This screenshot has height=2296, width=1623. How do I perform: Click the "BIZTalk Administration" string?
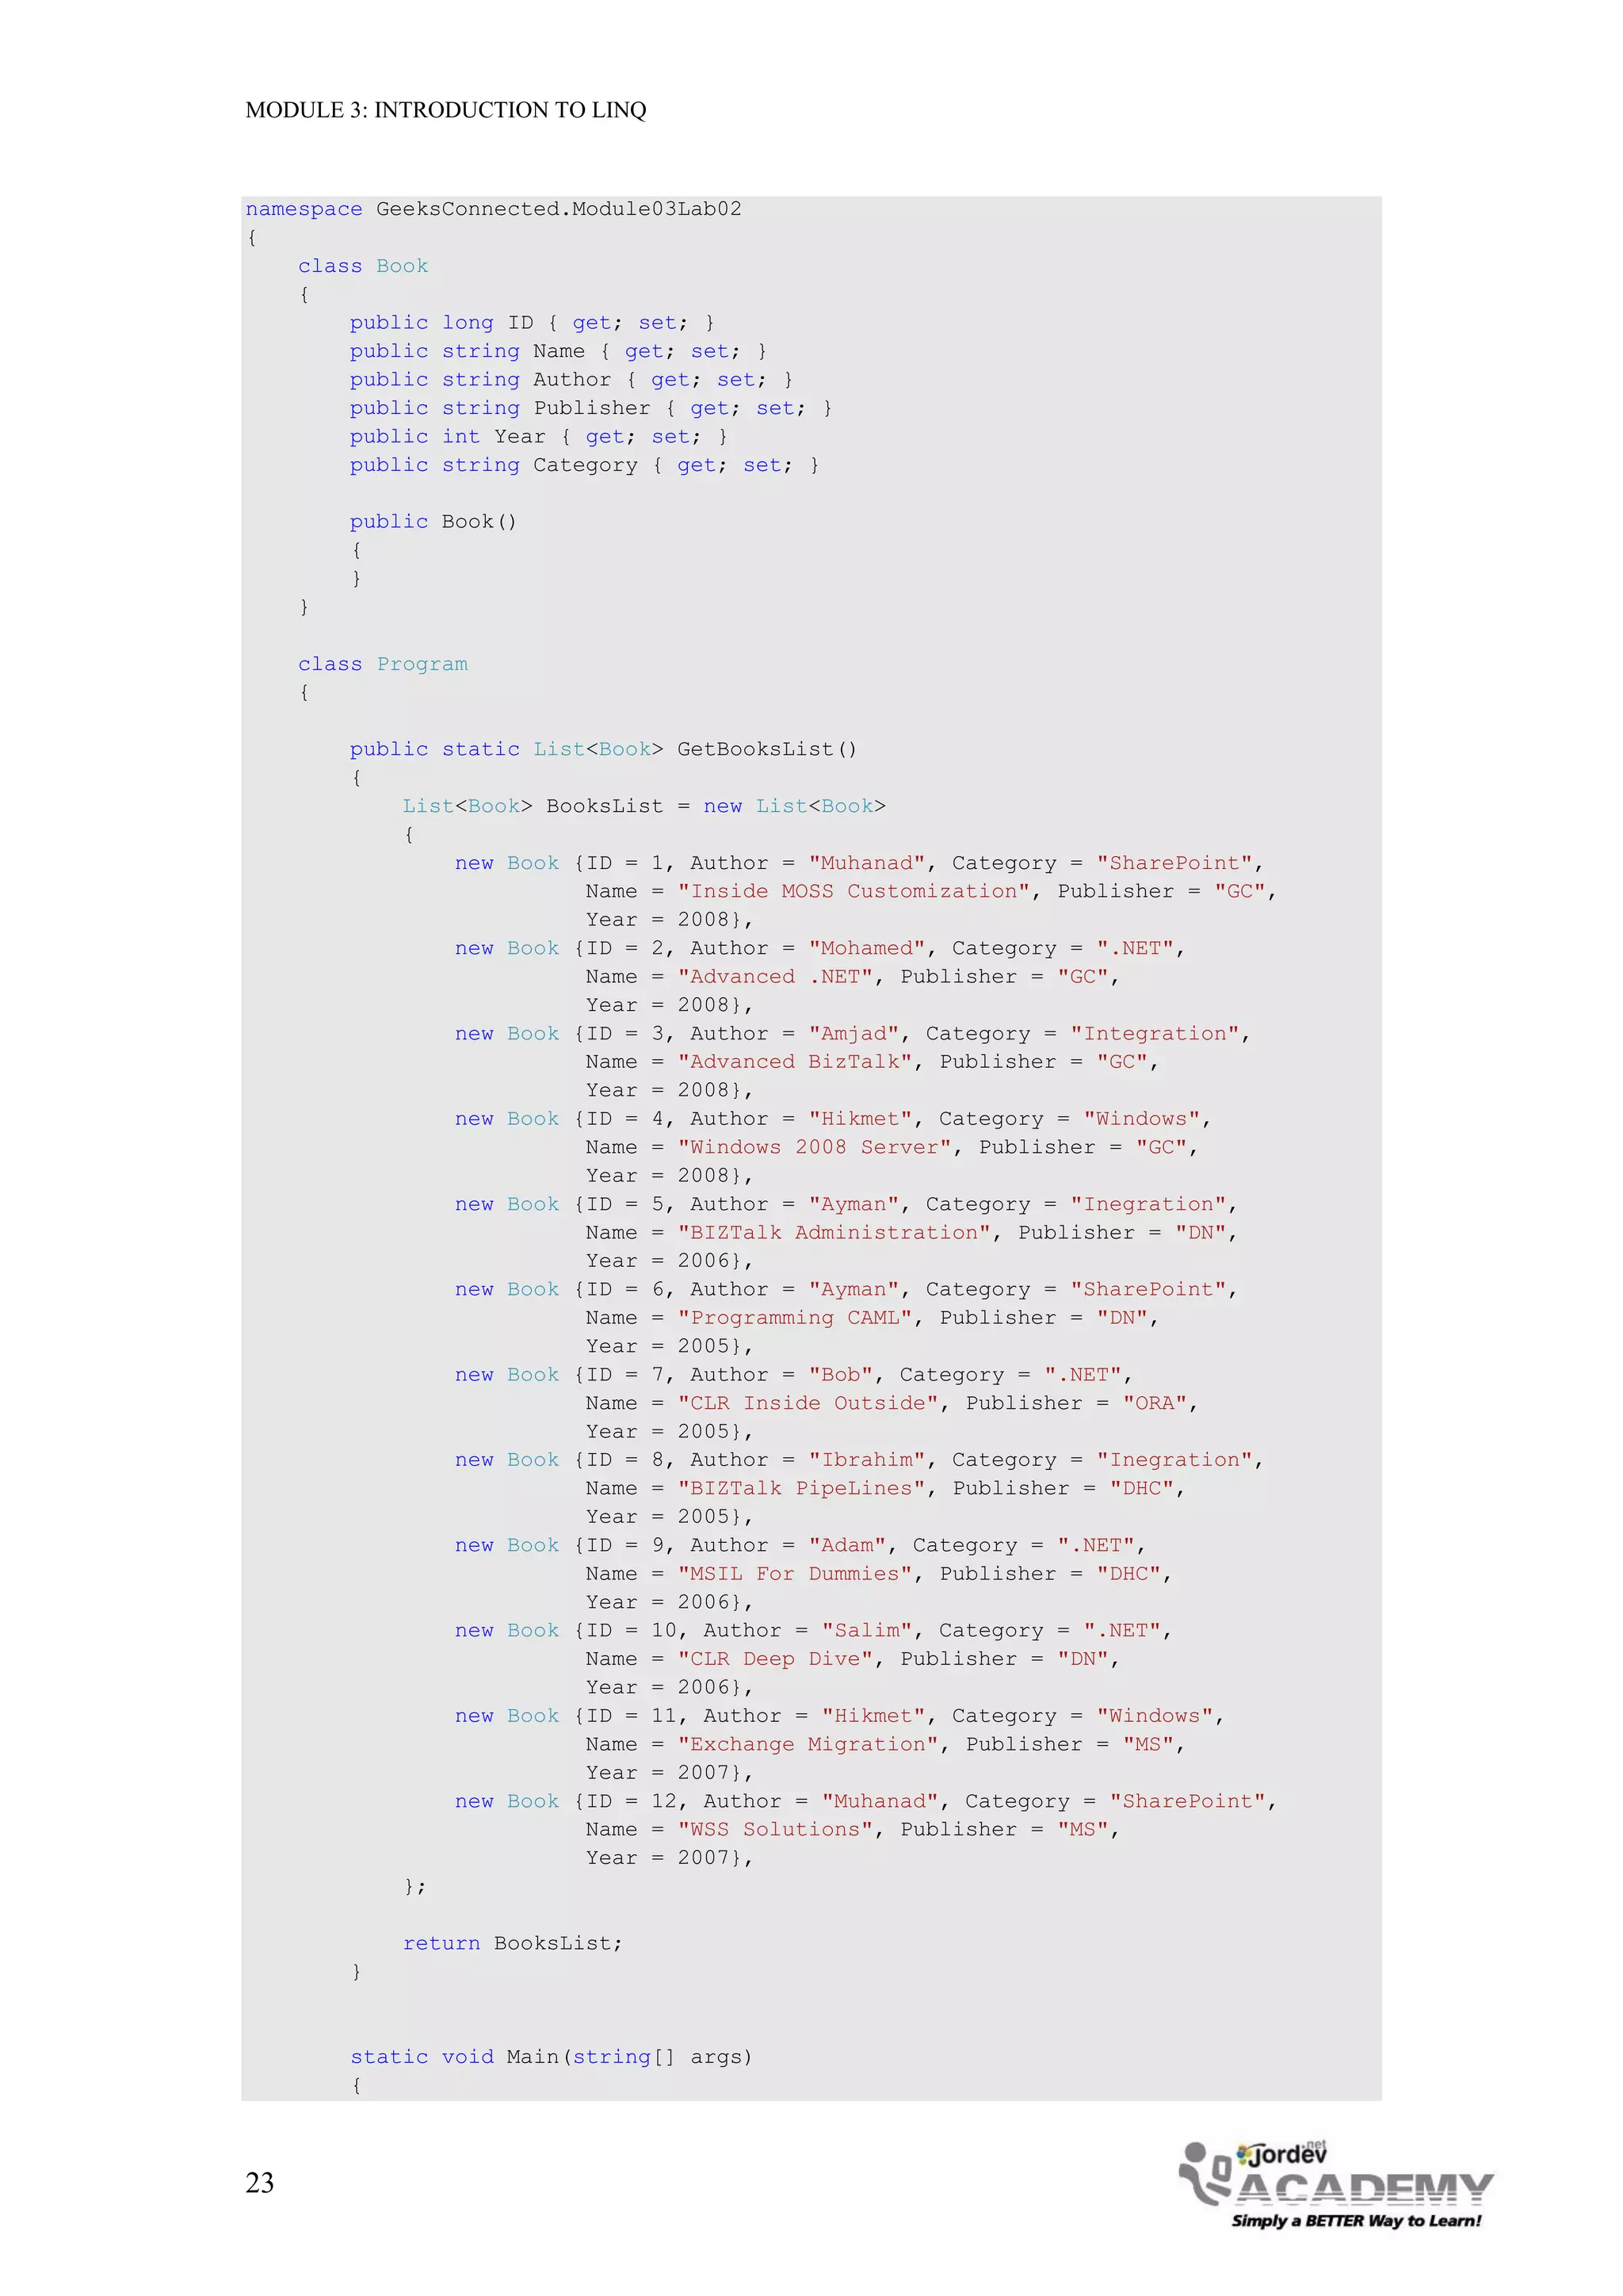pos(834,1232)
